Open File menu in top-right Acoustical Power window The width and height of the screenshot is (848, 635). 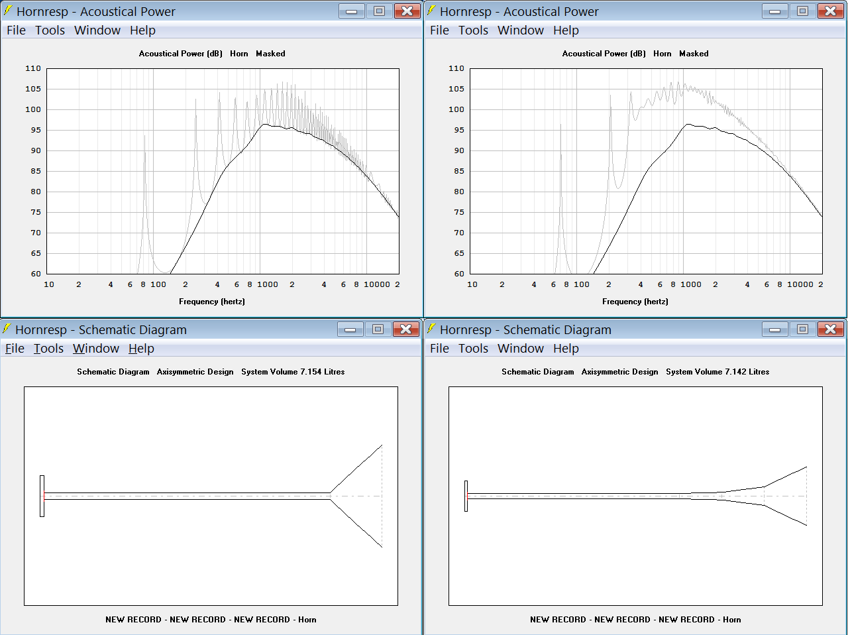439,30
